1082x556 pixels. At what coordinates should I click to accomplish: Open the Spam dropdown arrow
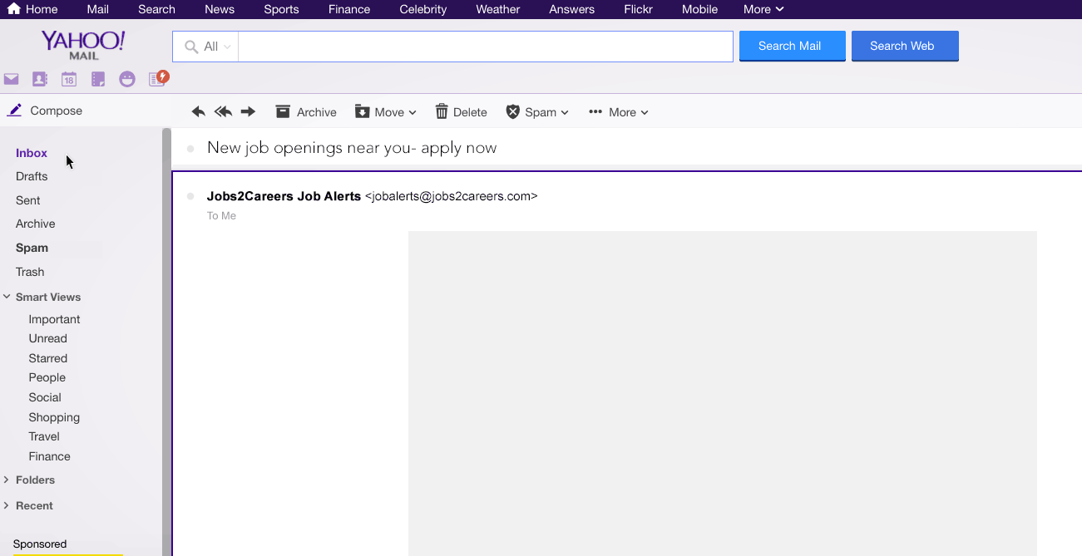point(565,111)
